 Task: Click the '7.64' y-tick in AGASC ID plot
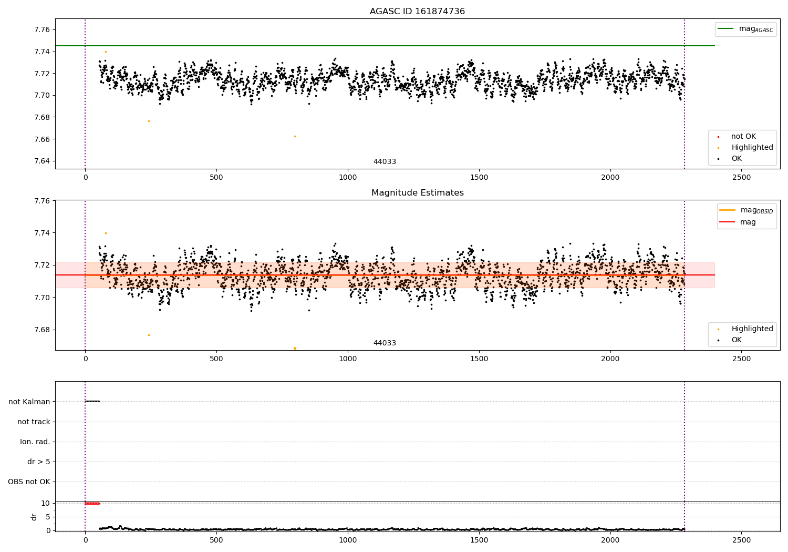click(x=42, y=161)
